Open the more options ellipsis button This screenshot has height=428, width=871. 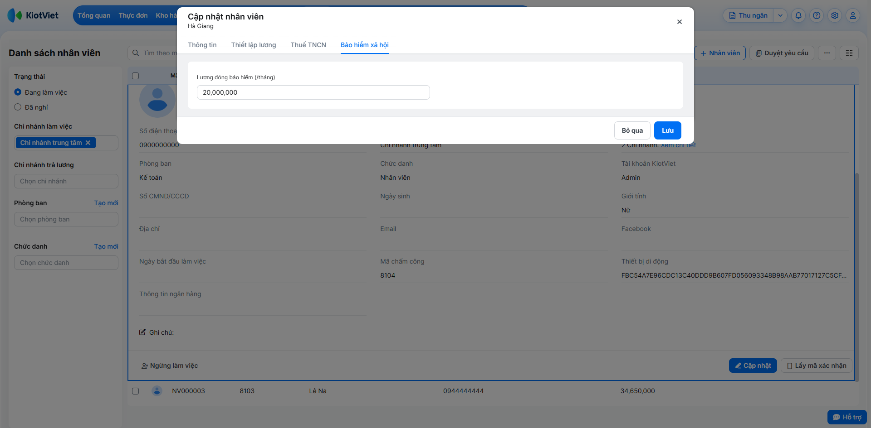tap(827, 53)
